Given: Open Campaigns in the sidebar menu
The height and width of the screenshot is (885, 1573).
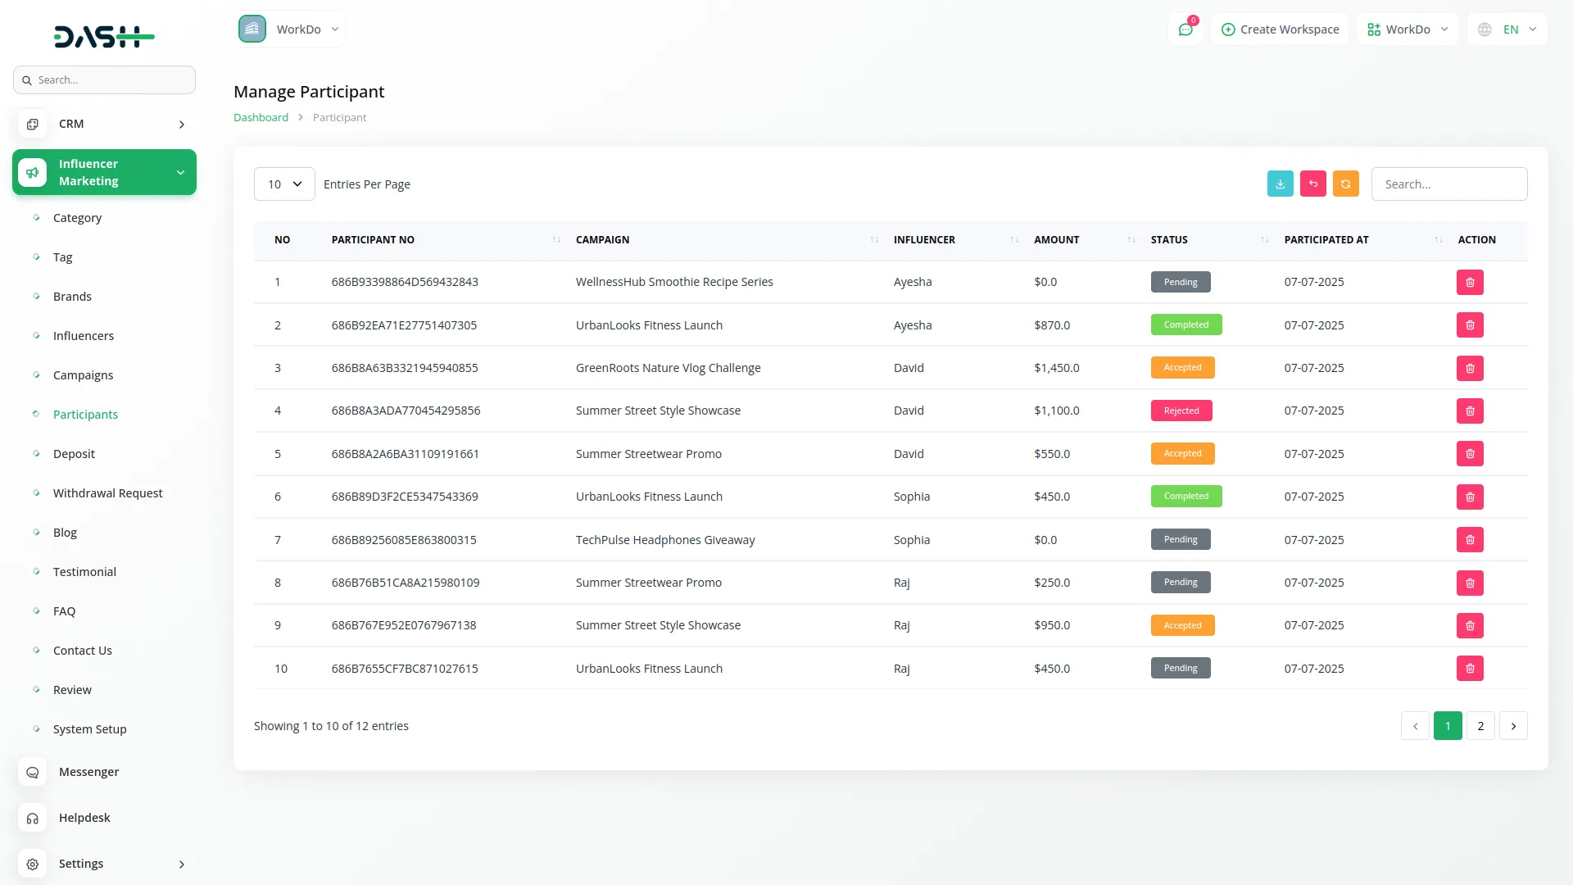Looking at the screenshot, I should click(x=83, y=375).
